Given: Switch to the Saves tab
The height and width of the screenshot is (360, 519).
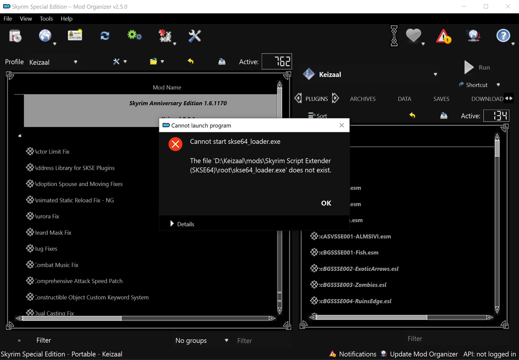Looking at the screenshot, I should click(441, 99).
